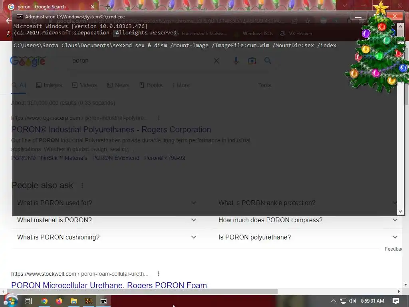Open the Windows ISOs bookmark

coord(254,34)
